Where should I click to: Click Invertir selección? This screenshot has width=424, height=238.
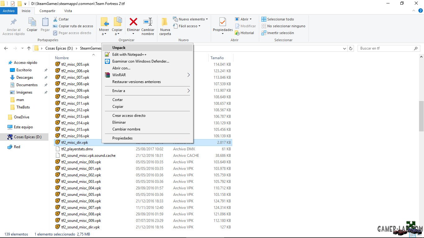point(277,33)
